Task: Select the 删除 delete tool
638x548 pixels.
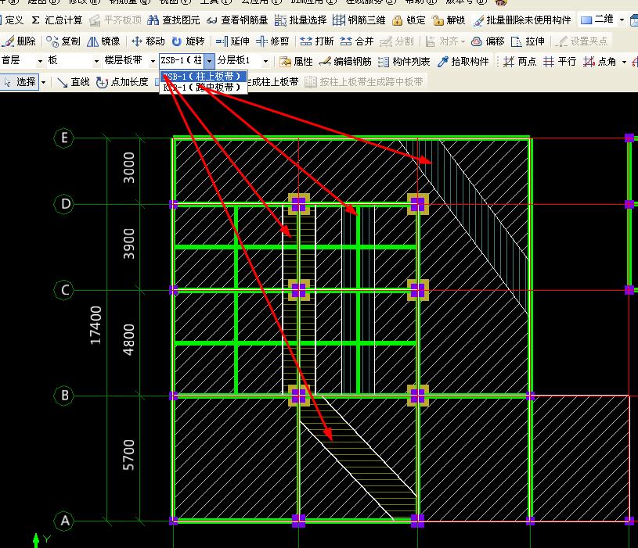Action: 19,41
